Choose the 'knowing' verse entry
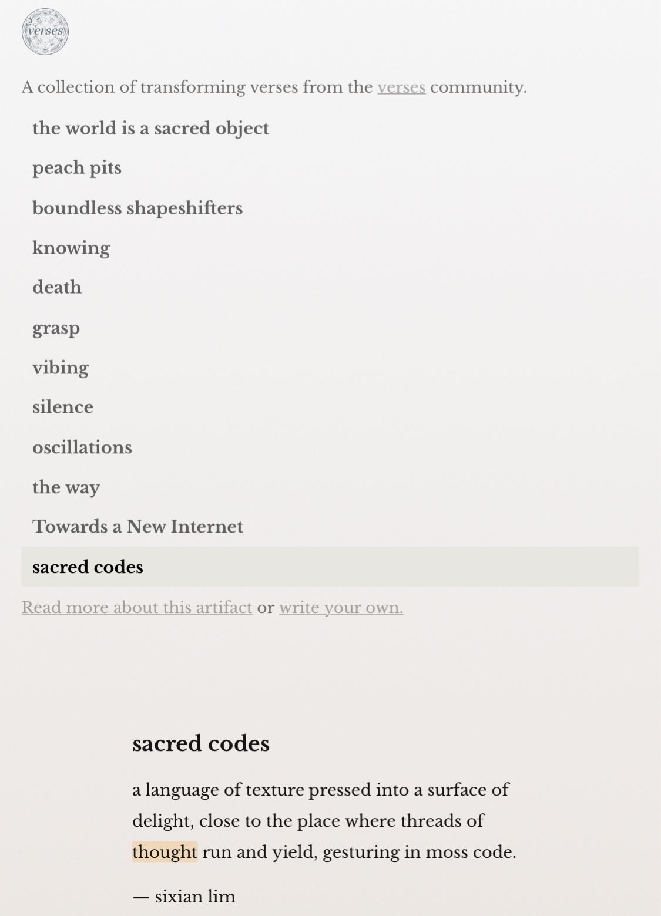This screenshot has height=916, width=661. pyautogui.click(x=71, y=248)
